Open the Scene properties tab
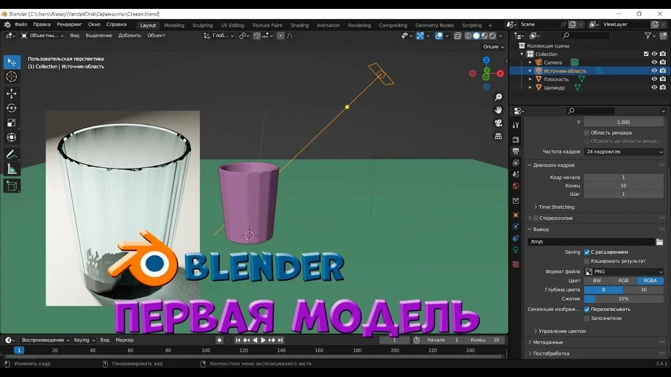This screenshot has width=671, height=377. point(516,174)
